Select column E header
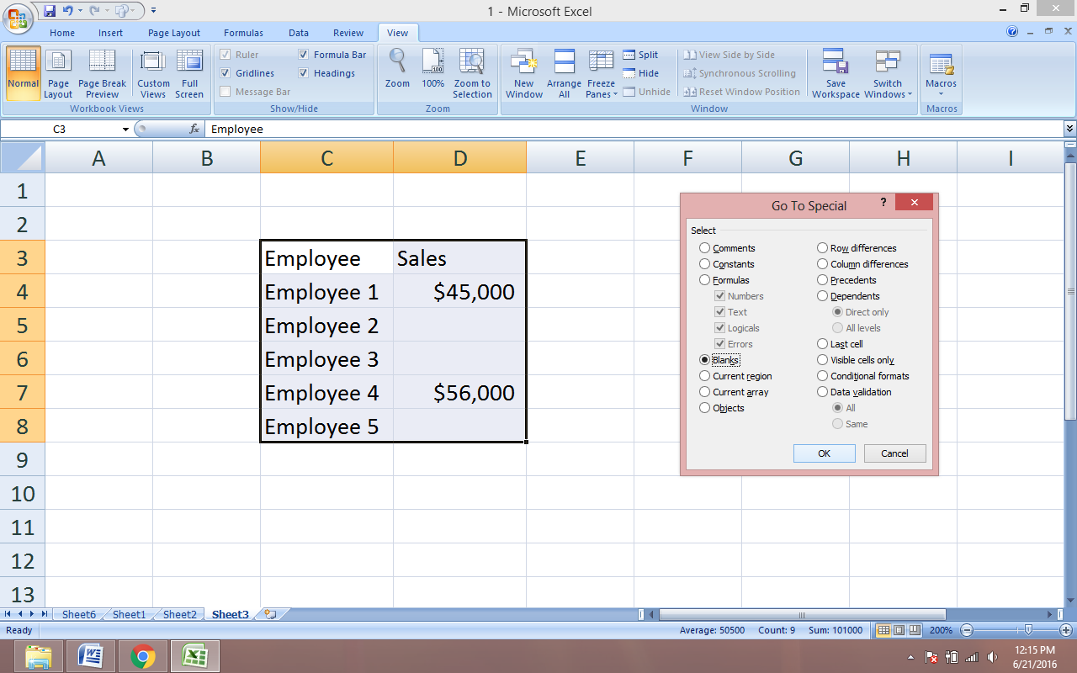 [580, 157]
